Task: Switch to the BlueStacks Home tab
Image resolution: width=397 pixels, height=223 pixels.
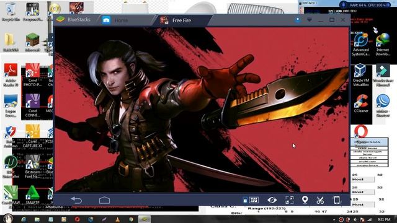Action: (121, 20)
